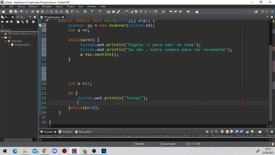Click the New file toolbar icon
This screenshot has height=155, width=275.
click(x=3, y=12)
